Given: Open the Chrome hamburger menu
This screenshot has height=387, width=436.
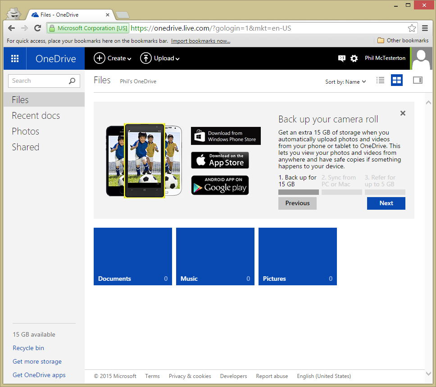Looking at the screenshot, I should [x=425, y=28].
